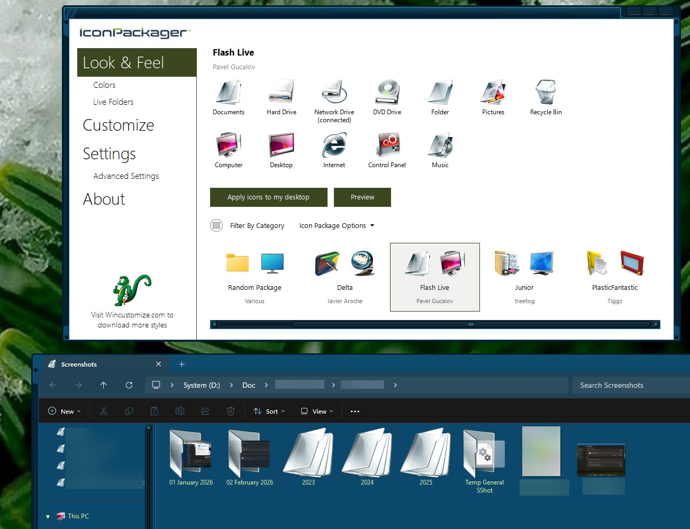Image resolution: width=690 pixels, height=529 pixels.
Task: Switch to the Advanced Settings page
Action: click(126, 176)
